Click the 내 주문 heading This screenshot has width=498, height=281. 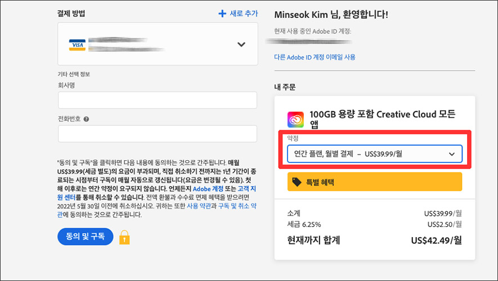[285, 87]
